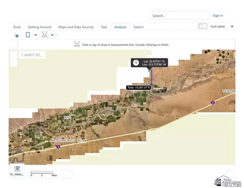Click the Sign in link

point(218,16)
